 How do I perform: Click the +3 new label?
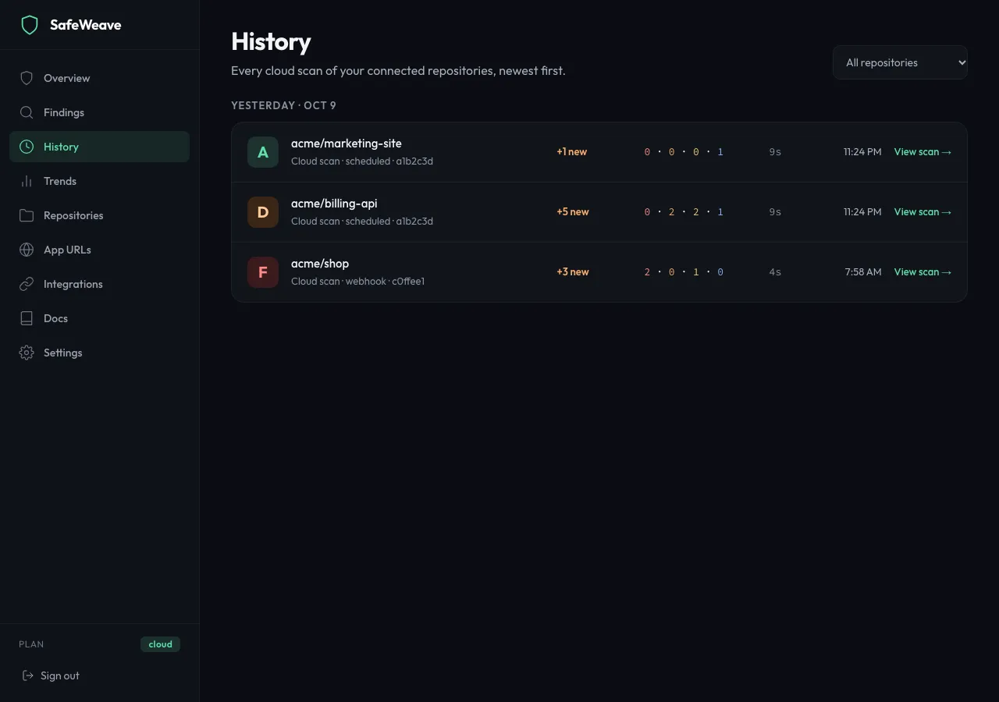[573, 272]
